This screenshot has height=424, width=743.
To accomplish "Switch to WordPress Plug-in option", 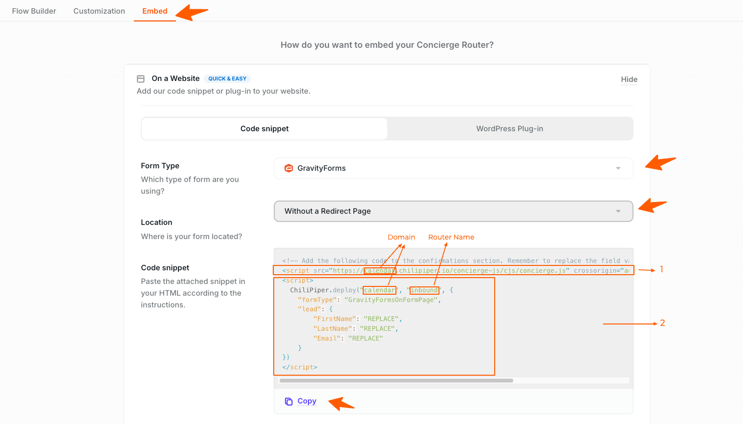I will (509, 129).
